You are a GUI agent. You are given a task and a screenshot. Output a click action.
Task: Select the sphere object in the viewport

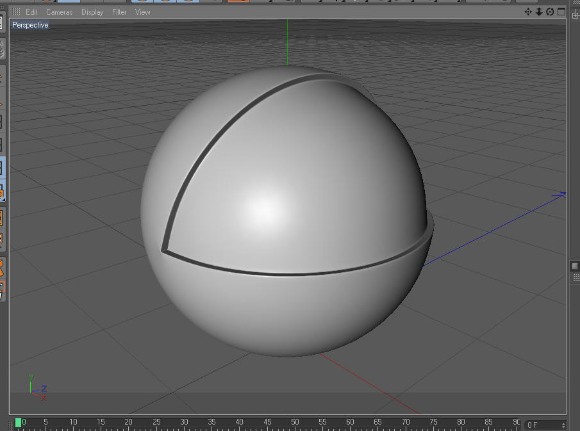[x=286, y=211]
